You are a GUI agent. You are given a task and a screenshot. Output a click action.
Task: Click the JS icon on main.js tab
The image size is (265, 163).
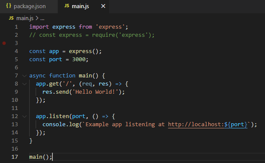[67, 6]
